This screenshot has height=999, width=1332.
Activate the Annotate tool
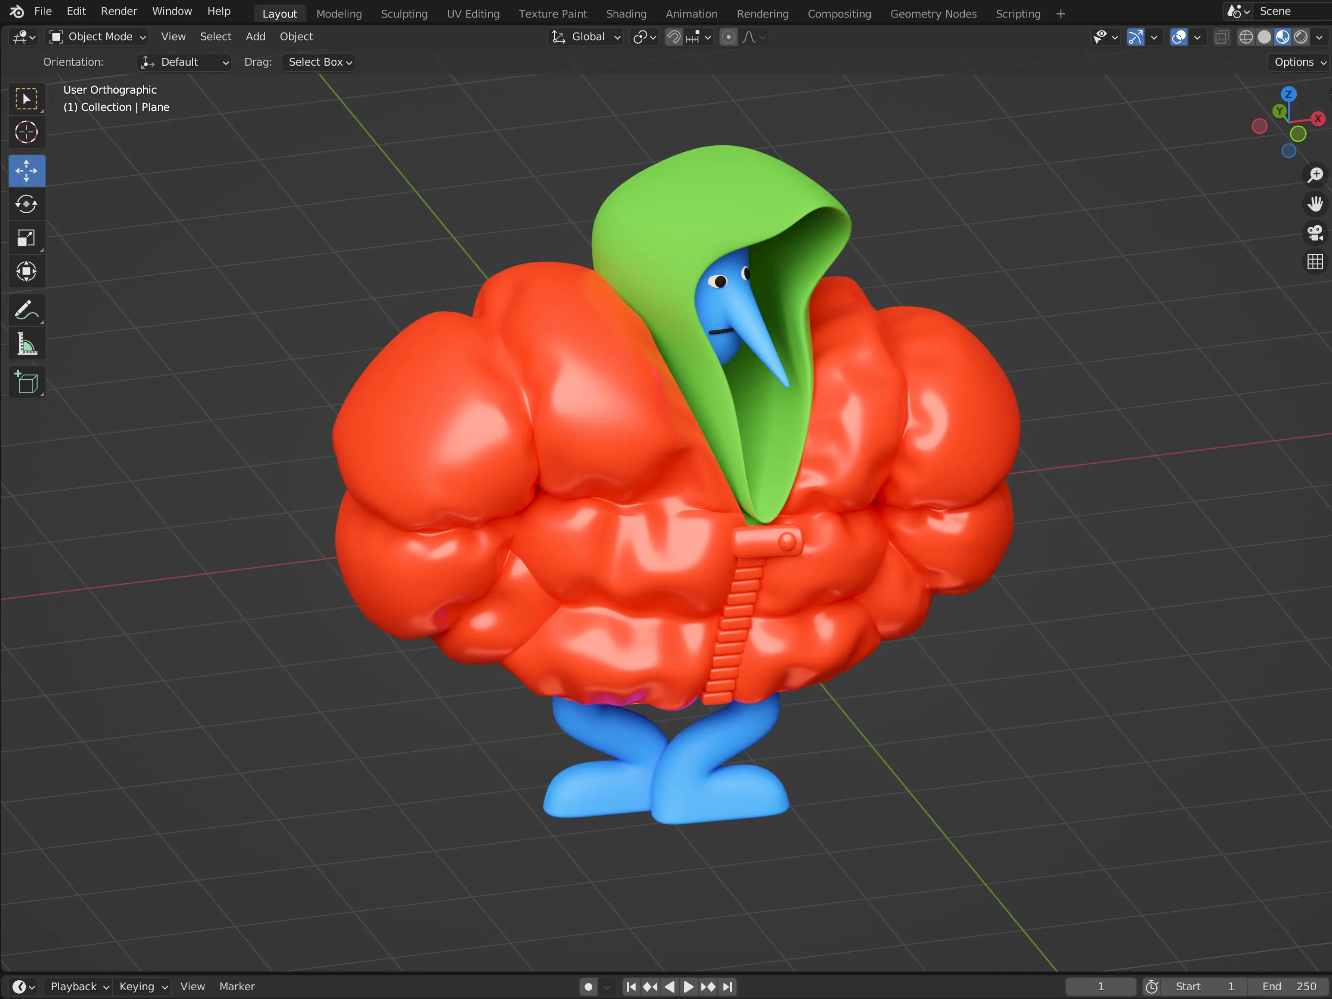coord(27,310)
